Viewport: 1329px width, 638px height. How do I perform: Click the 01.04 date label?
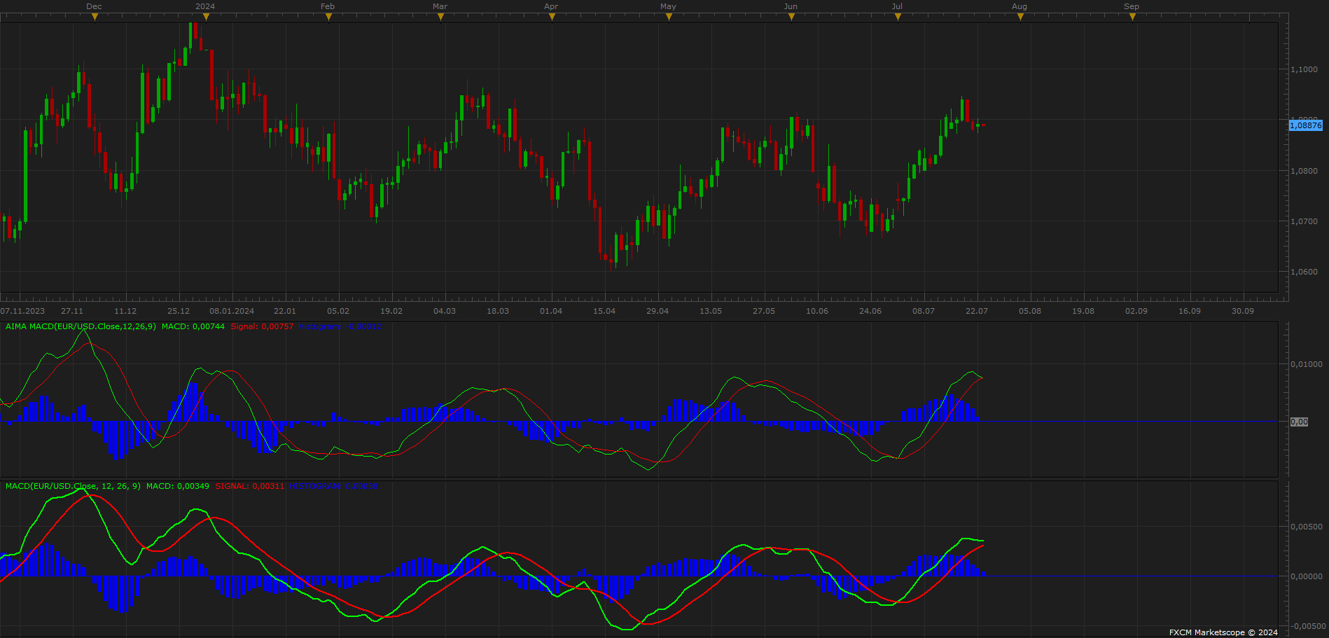click(x=551, y=311)
